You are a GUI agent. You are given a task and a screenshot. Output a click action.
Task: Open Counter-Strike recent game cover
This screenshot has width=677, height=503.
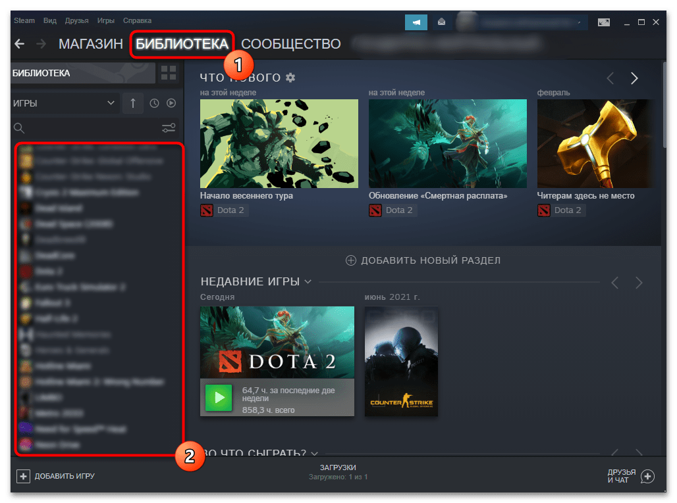pos(401,361)
